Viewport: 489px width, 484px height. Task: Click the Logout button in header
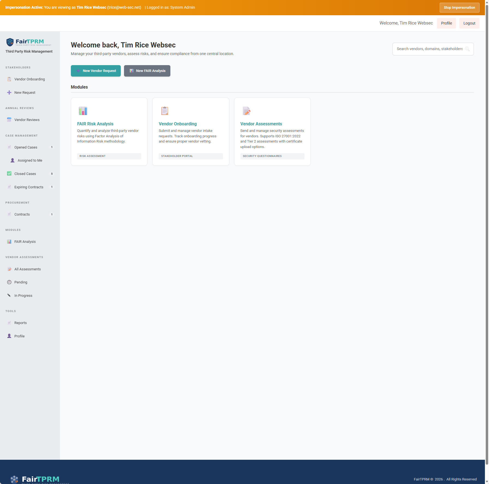pos(469,23)
